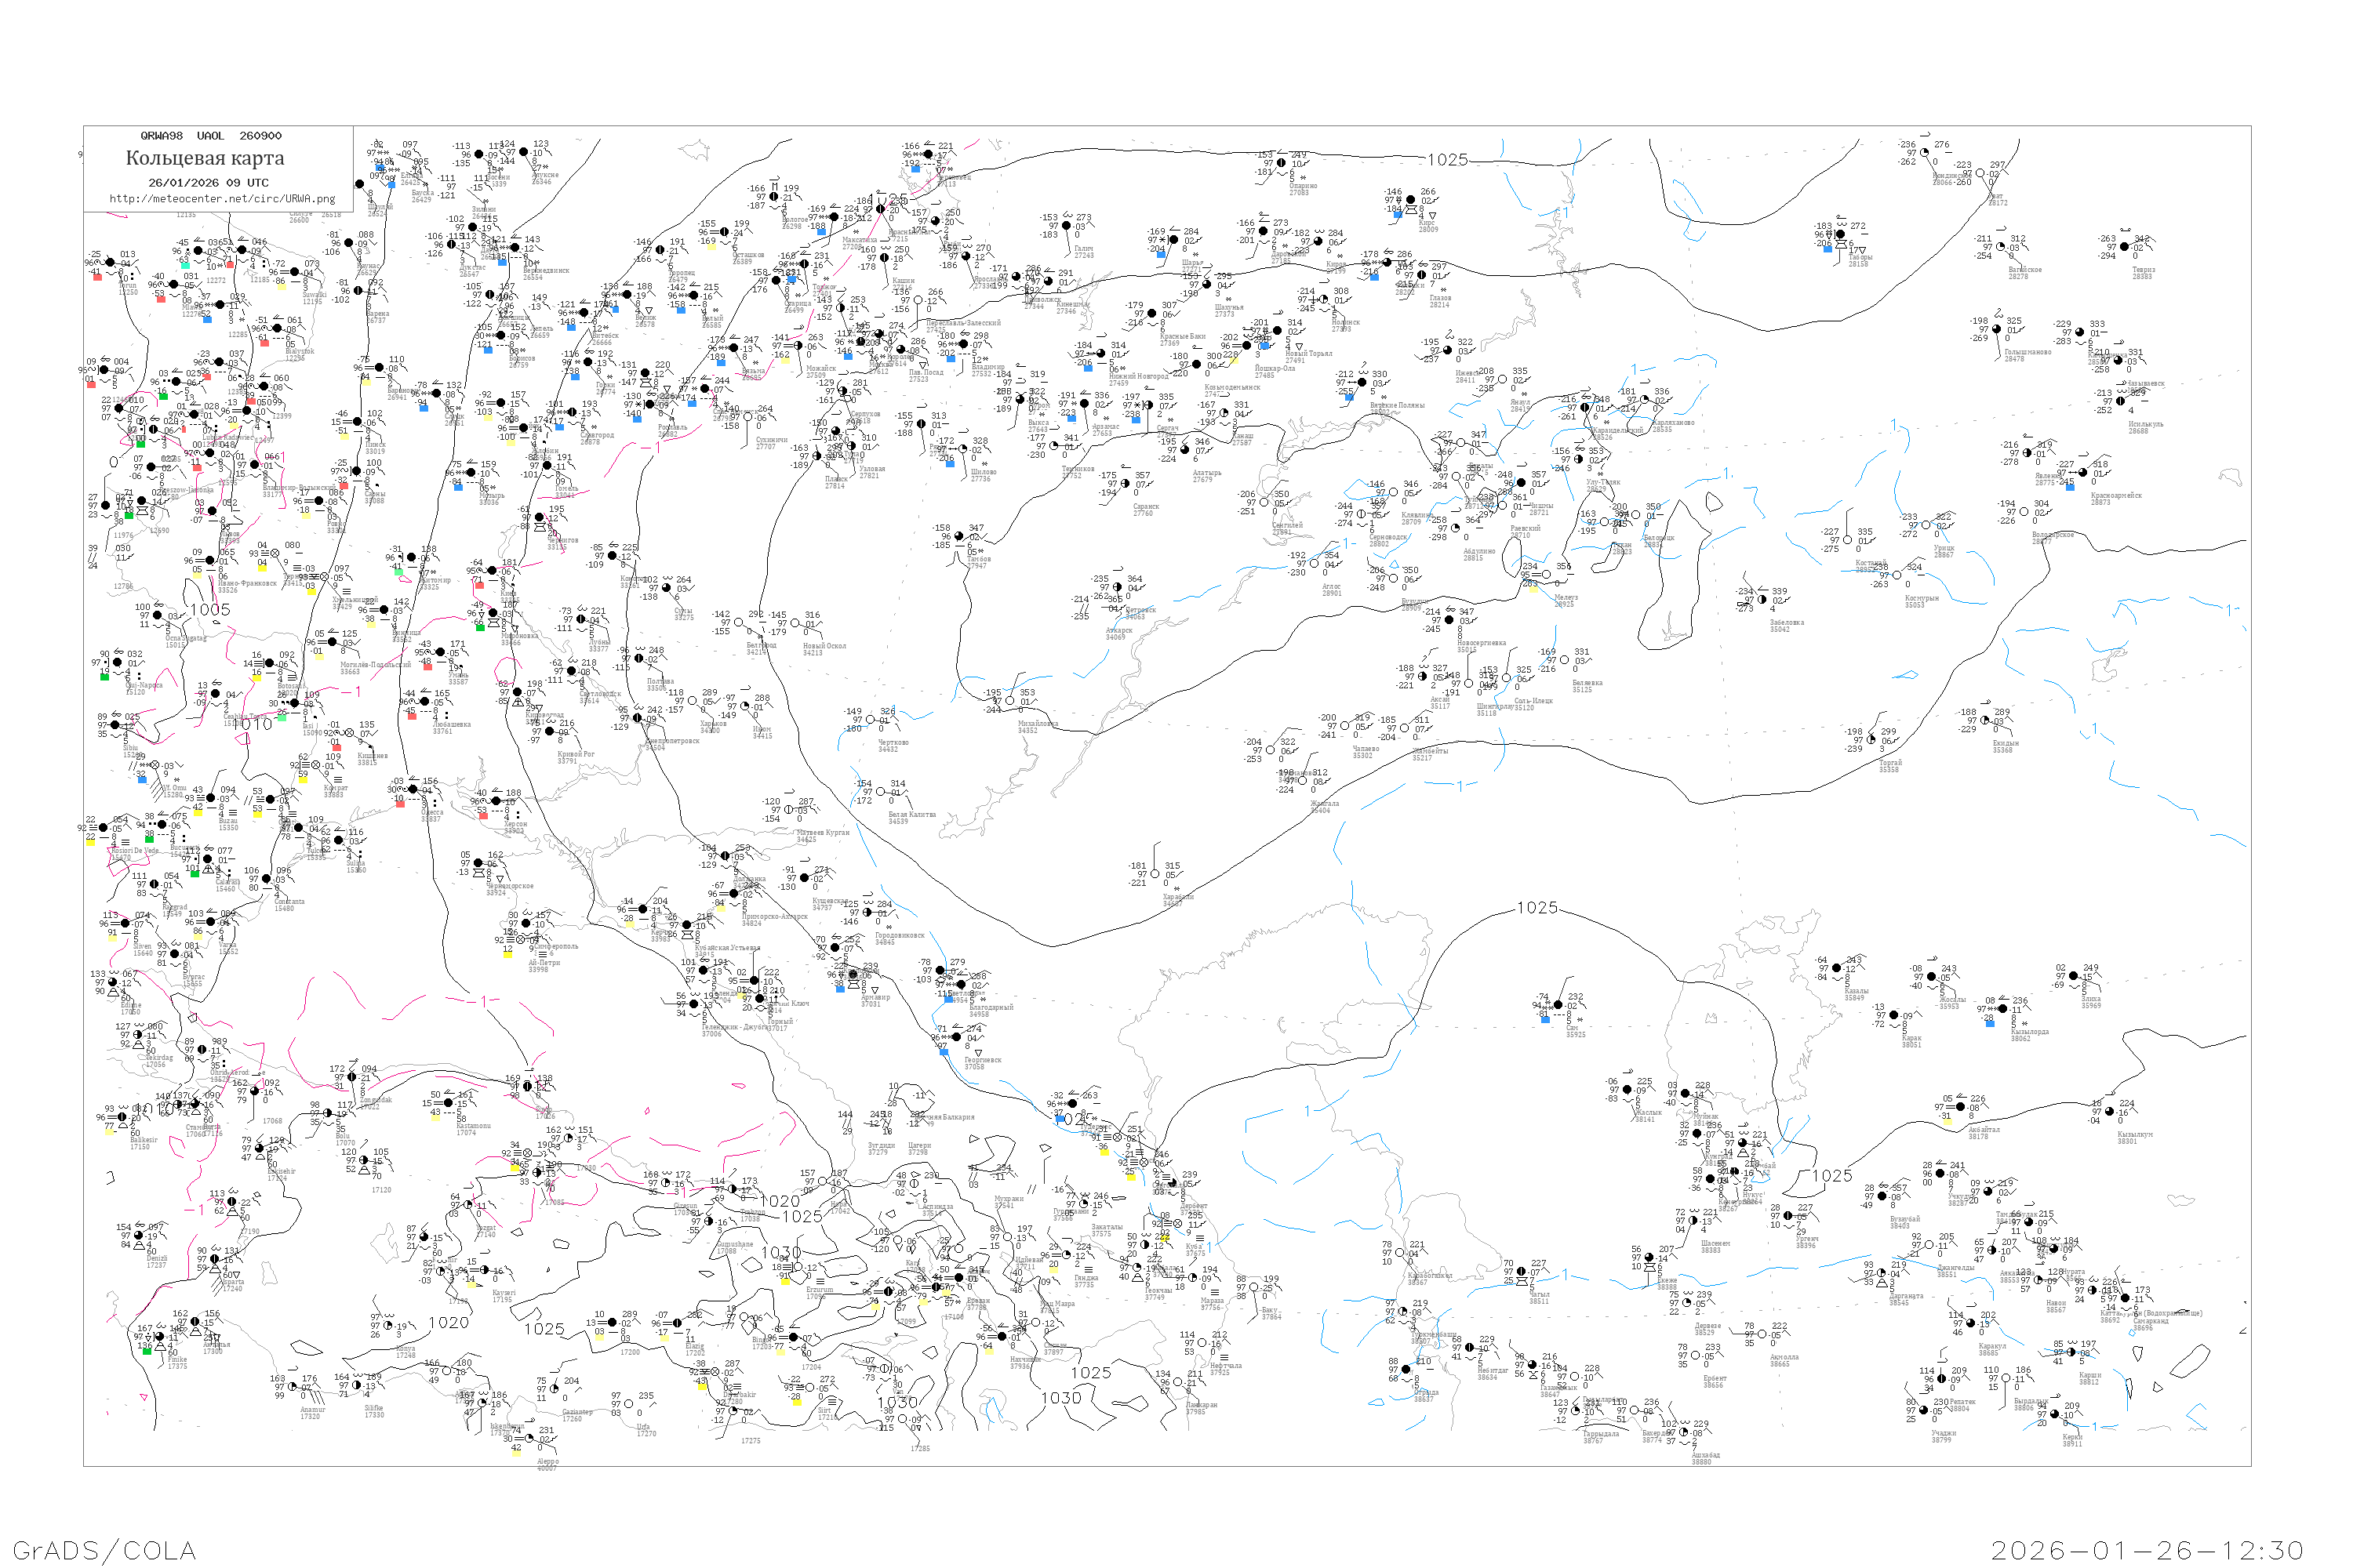This screenshot has height=1568, width=2353.
Task: Click the 1005 isobar pressure label
Action: pyautogui.click(x=210, y=610)
